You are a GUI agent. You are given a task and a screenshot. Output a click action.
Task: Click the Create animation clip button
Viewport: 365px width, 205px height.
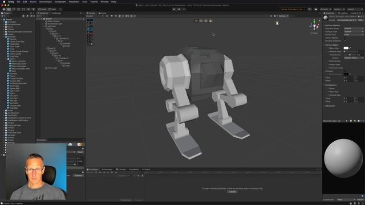click(232, 192)
